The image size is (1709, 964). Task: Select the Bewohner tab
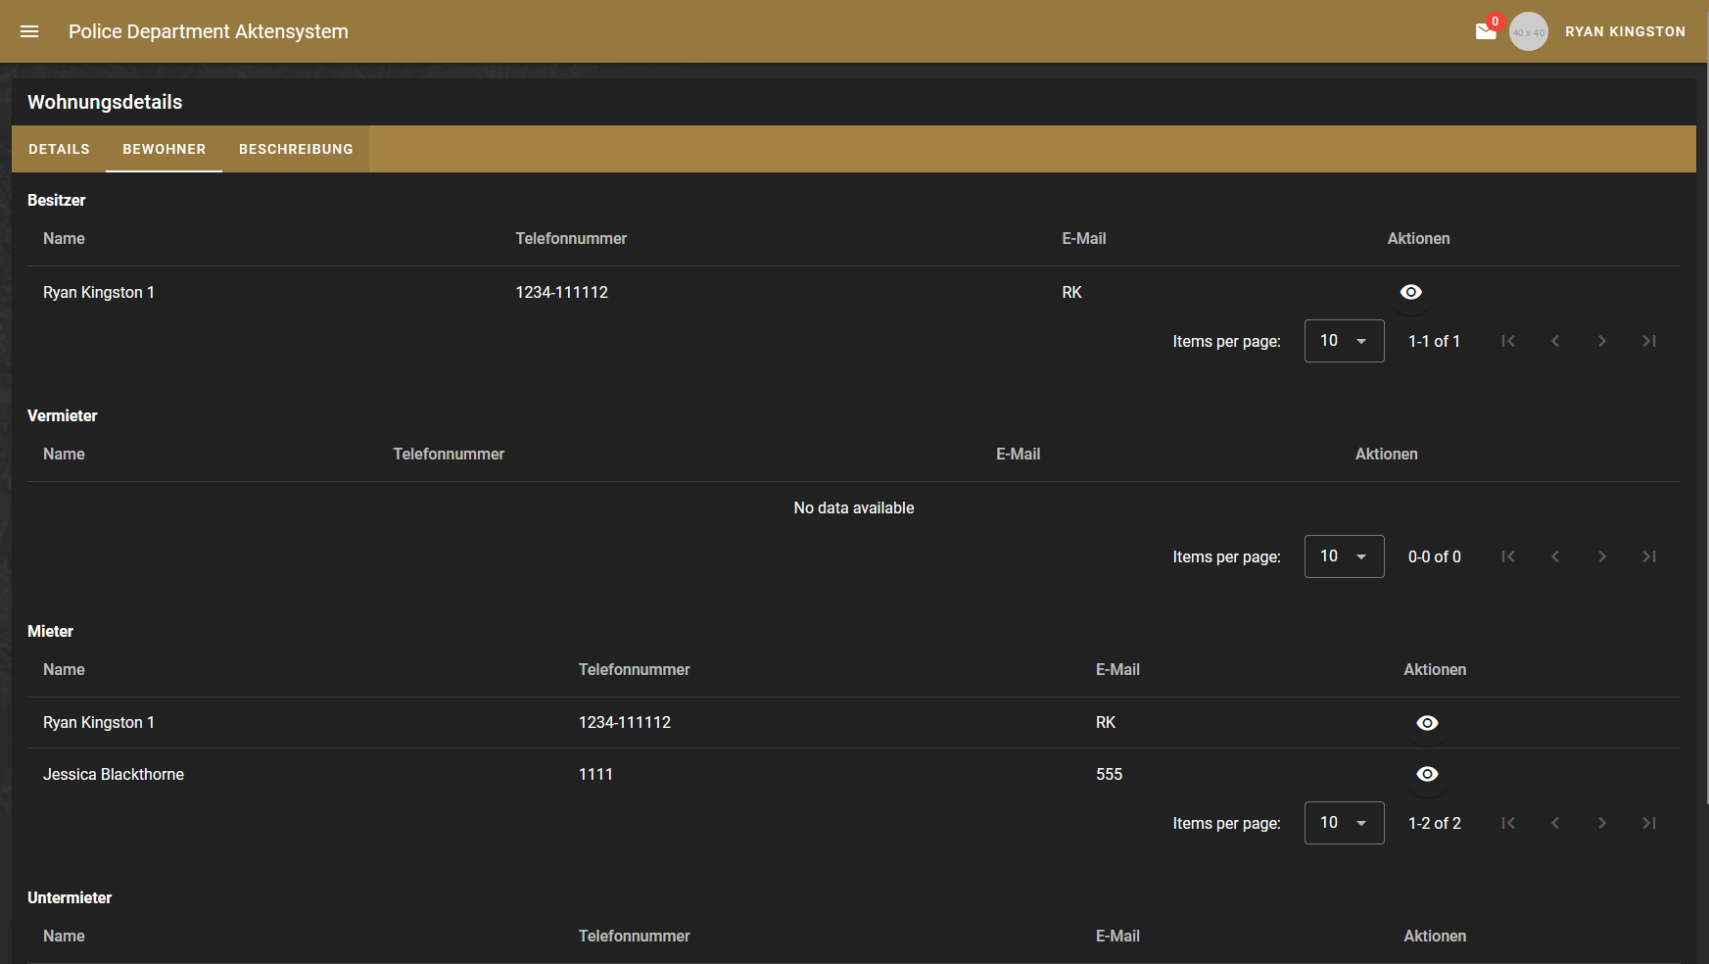[164, 149]
